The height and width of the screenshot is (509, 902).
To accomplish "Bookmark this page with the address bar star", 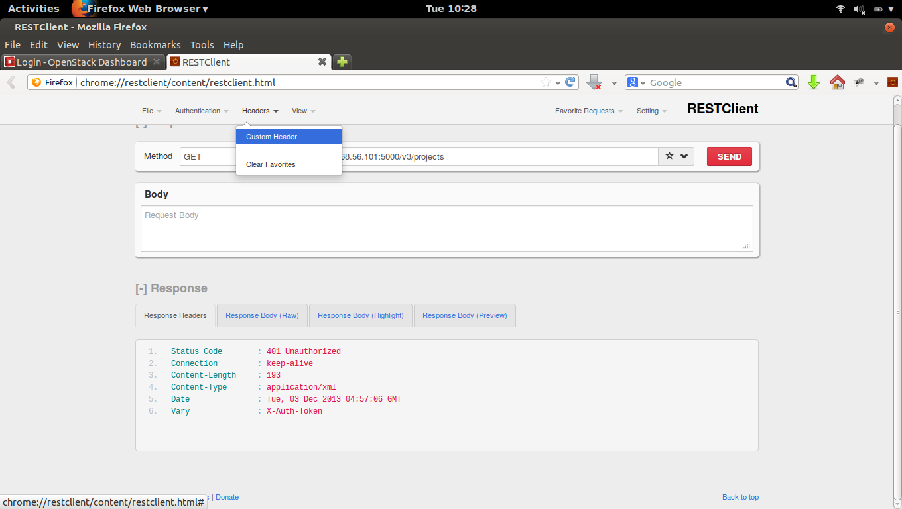I will click(546, 83).
